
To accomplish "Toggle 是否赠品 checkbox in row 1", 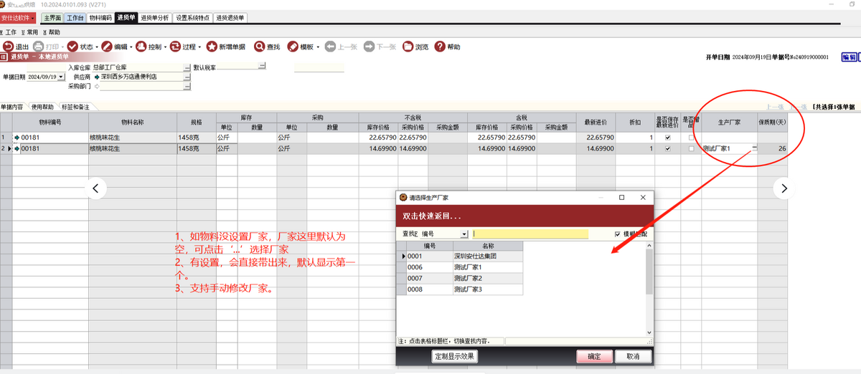I will click(691, 137).
